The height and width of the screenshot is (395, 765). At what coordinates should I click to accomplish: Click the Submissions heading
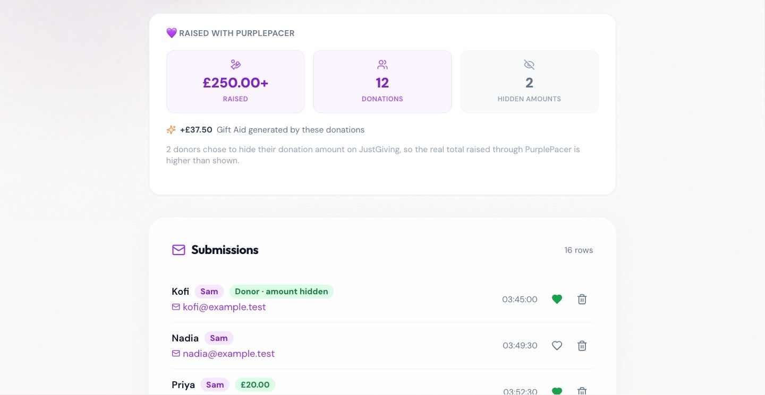pos(225,250)
